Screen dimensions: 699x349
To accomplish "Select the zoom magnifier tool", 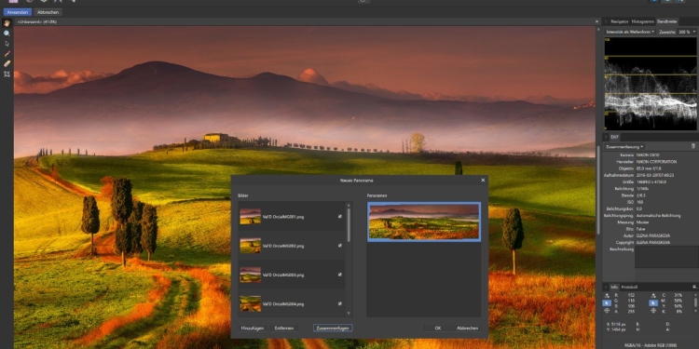I will click(x=7, y=34).
